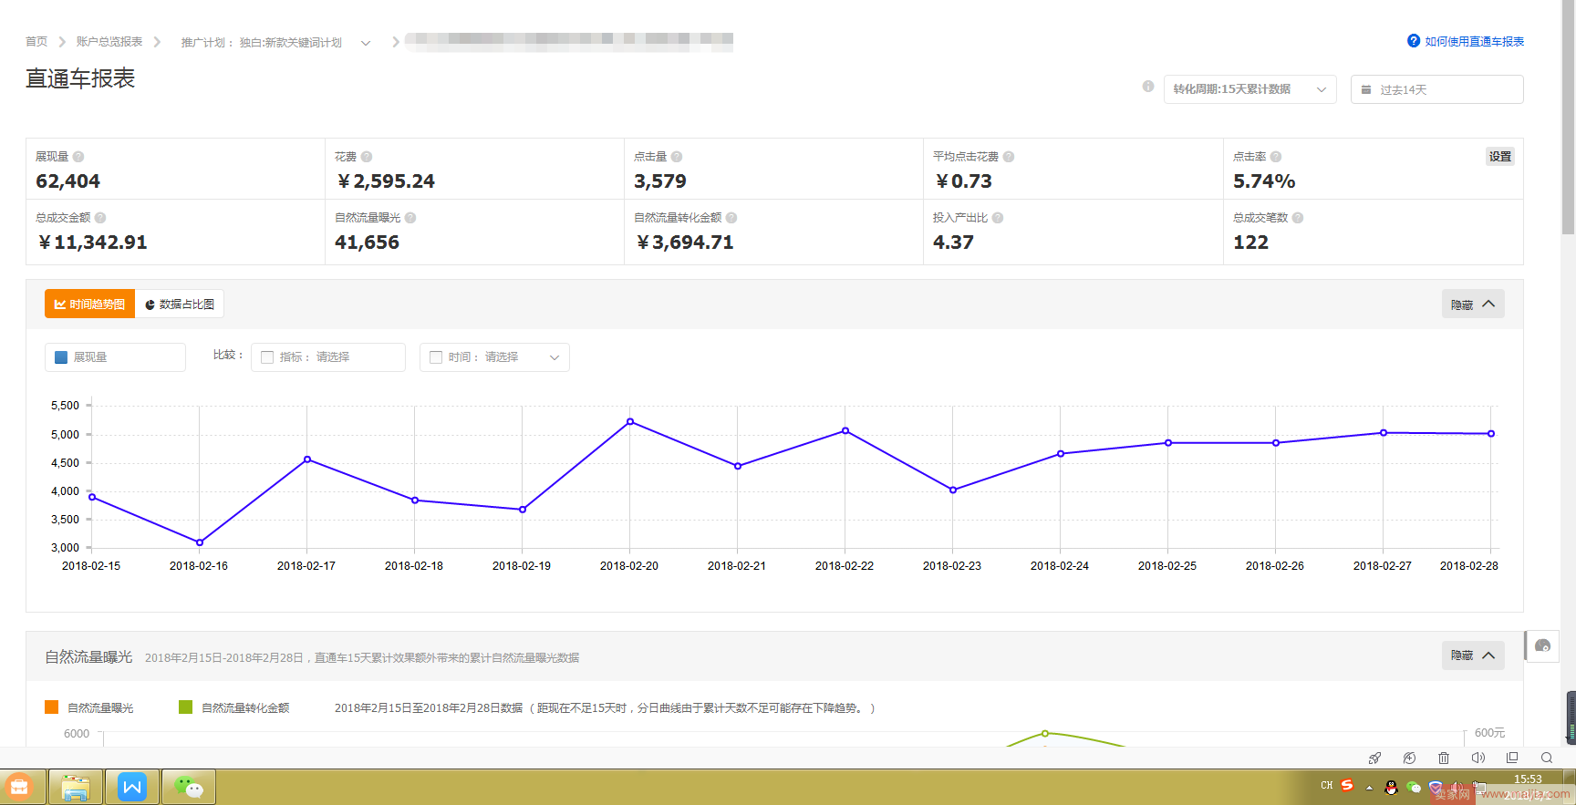The height and width of the screenshot is (805, 1576).
Task: Open the 如何使用直通车报表 help link
Action: click(x=1474, y=42)
